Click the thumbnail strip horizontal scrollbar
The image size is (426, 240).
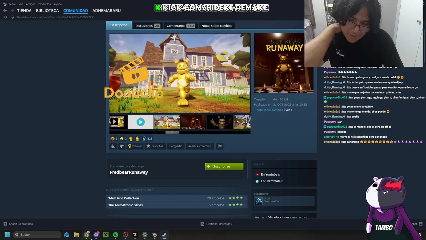(x=172, y=132)
